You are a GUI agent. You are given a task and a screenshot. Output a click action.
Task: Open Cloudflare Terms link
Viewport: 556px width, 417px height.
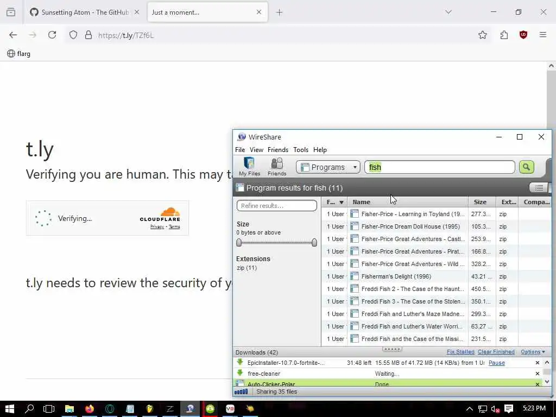point(174,226)
